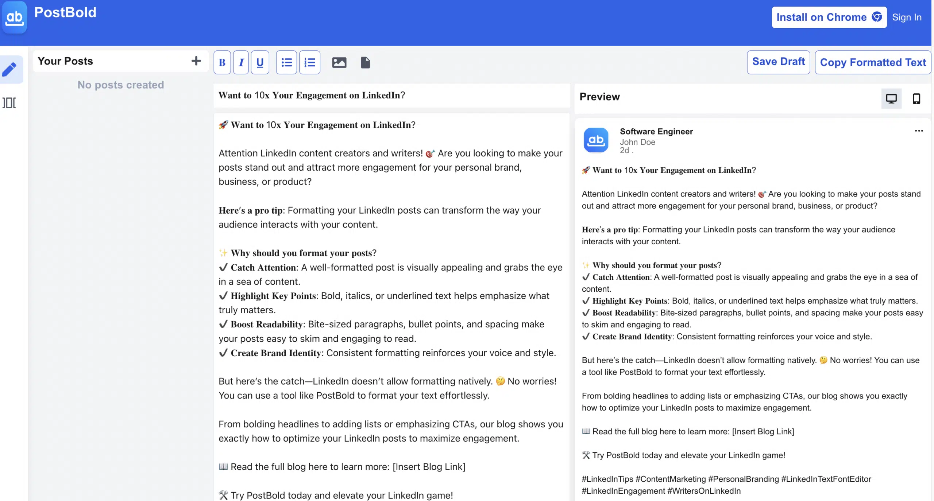Viewport: 934px width, 501px height.
Task: Click hashtags line in preview
Action: click(x=726, y=485)
